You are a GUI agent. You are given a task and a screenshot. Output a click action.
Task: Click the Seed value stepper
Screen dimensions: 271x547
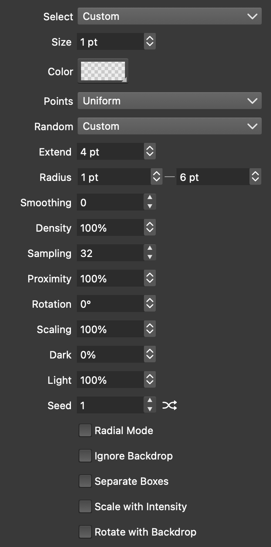(x=150, y=406)
